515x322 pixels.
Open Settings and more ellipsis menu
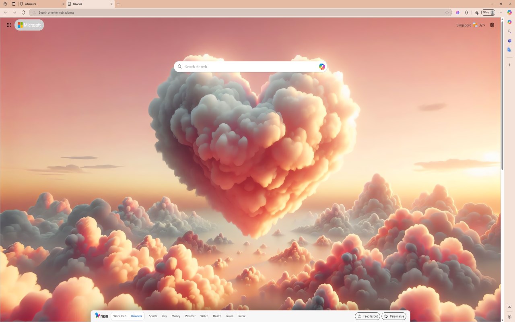[x=500, y=12]
